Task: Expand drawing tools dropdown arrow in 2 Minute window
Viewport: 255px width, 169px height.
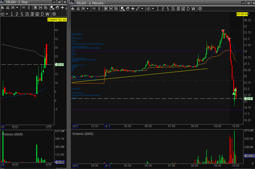Action: coord(142,9)
